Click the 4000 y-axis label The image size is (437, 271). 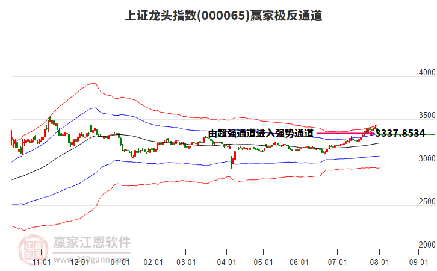(x=427, y=72)
